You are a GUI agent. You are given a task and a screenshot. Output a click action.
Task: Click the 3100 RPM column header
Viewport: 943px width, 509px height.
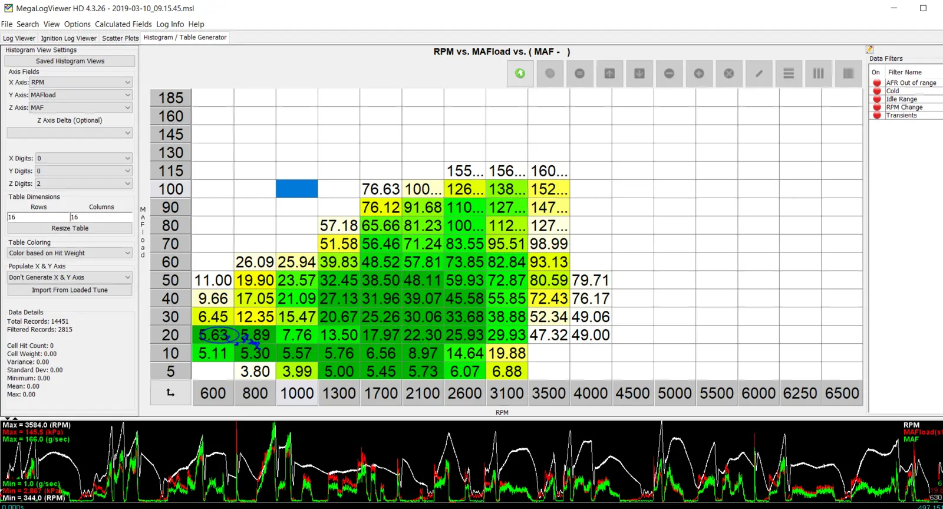point(507,393)
